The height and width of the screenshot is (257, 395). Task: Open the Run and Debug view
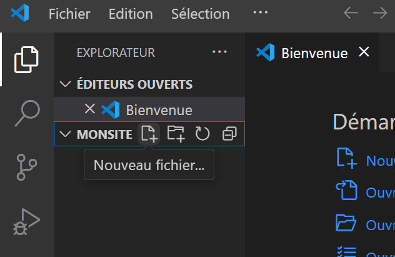[x=27, y=222]
